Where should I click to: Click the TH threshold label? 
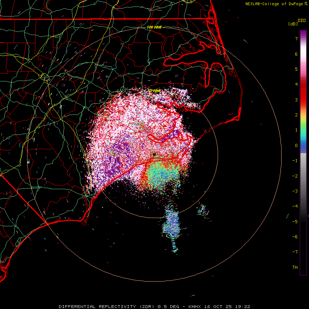(x=295, y=267)
